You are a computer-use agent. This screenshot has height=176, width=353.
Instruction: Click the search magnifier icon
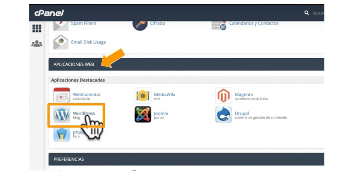click(x=307, y=13)
